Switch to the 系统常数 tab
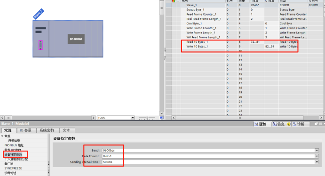Image resolution: width=325 pixels, height=176 pixels. point(47,130)
